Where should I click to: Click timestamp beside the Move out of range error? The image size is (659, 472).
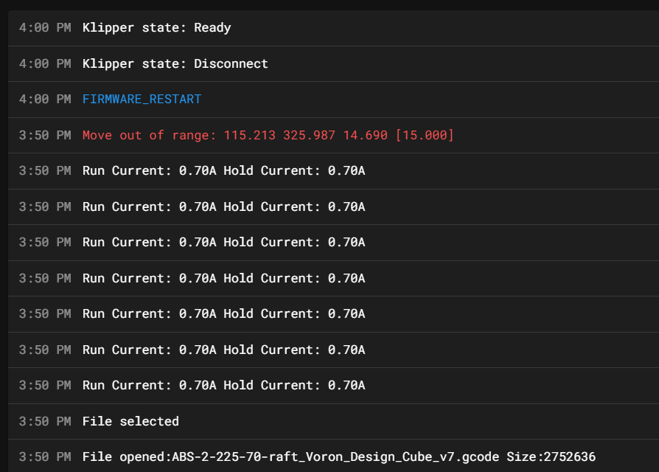pyautogui.click(x=45, y=135)
